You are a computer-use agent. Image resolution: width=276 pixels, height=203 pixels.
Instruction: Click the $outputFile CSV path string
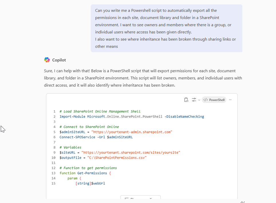point(117,157)
